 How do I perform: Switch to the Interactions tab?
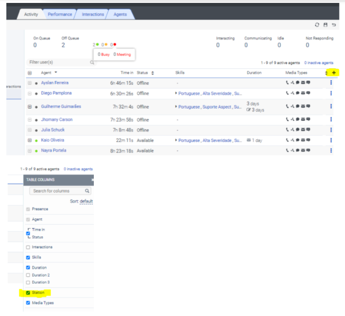click(x=93, y=14)
